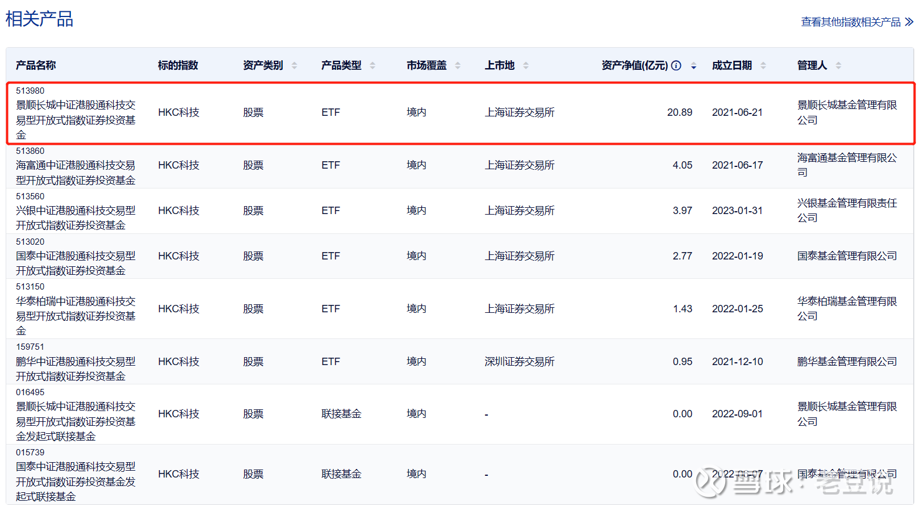Click HKC科技 index in row 159751
This screenshot has width=920, height=511.
178,362
